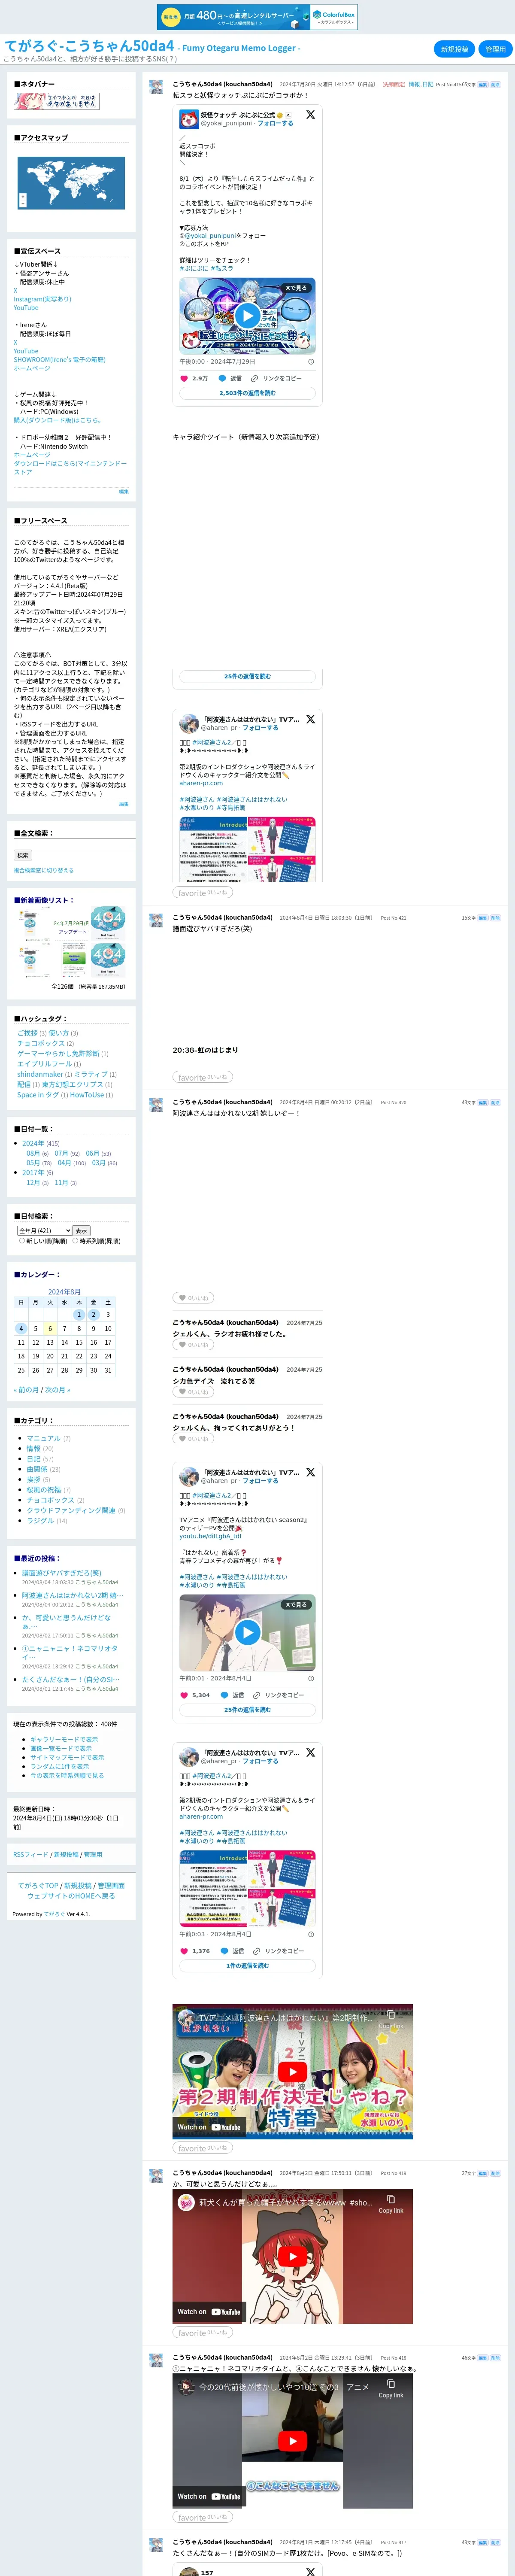
Task: Open 2017年 (6) in 日付一覧
Action: [x=33, y=1173]
